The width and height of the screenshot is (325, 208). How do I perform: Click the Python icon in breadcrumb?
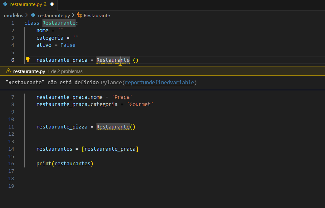tap(33, 15)
